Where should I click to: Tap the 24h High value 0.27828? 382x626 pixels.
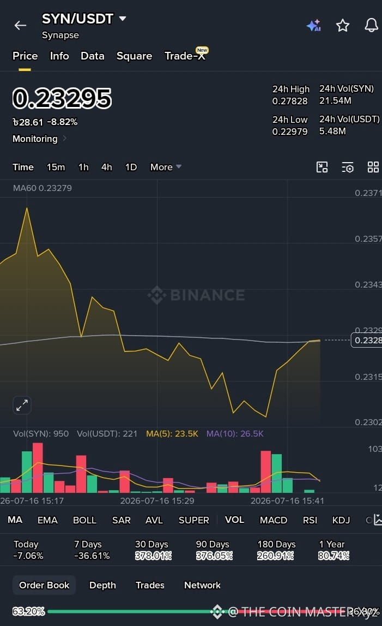[290, 101]
